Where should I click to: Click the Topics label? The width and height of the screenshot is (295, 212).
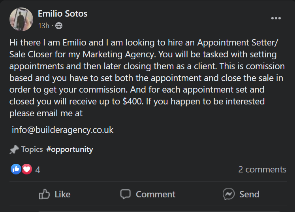point(32,149)
